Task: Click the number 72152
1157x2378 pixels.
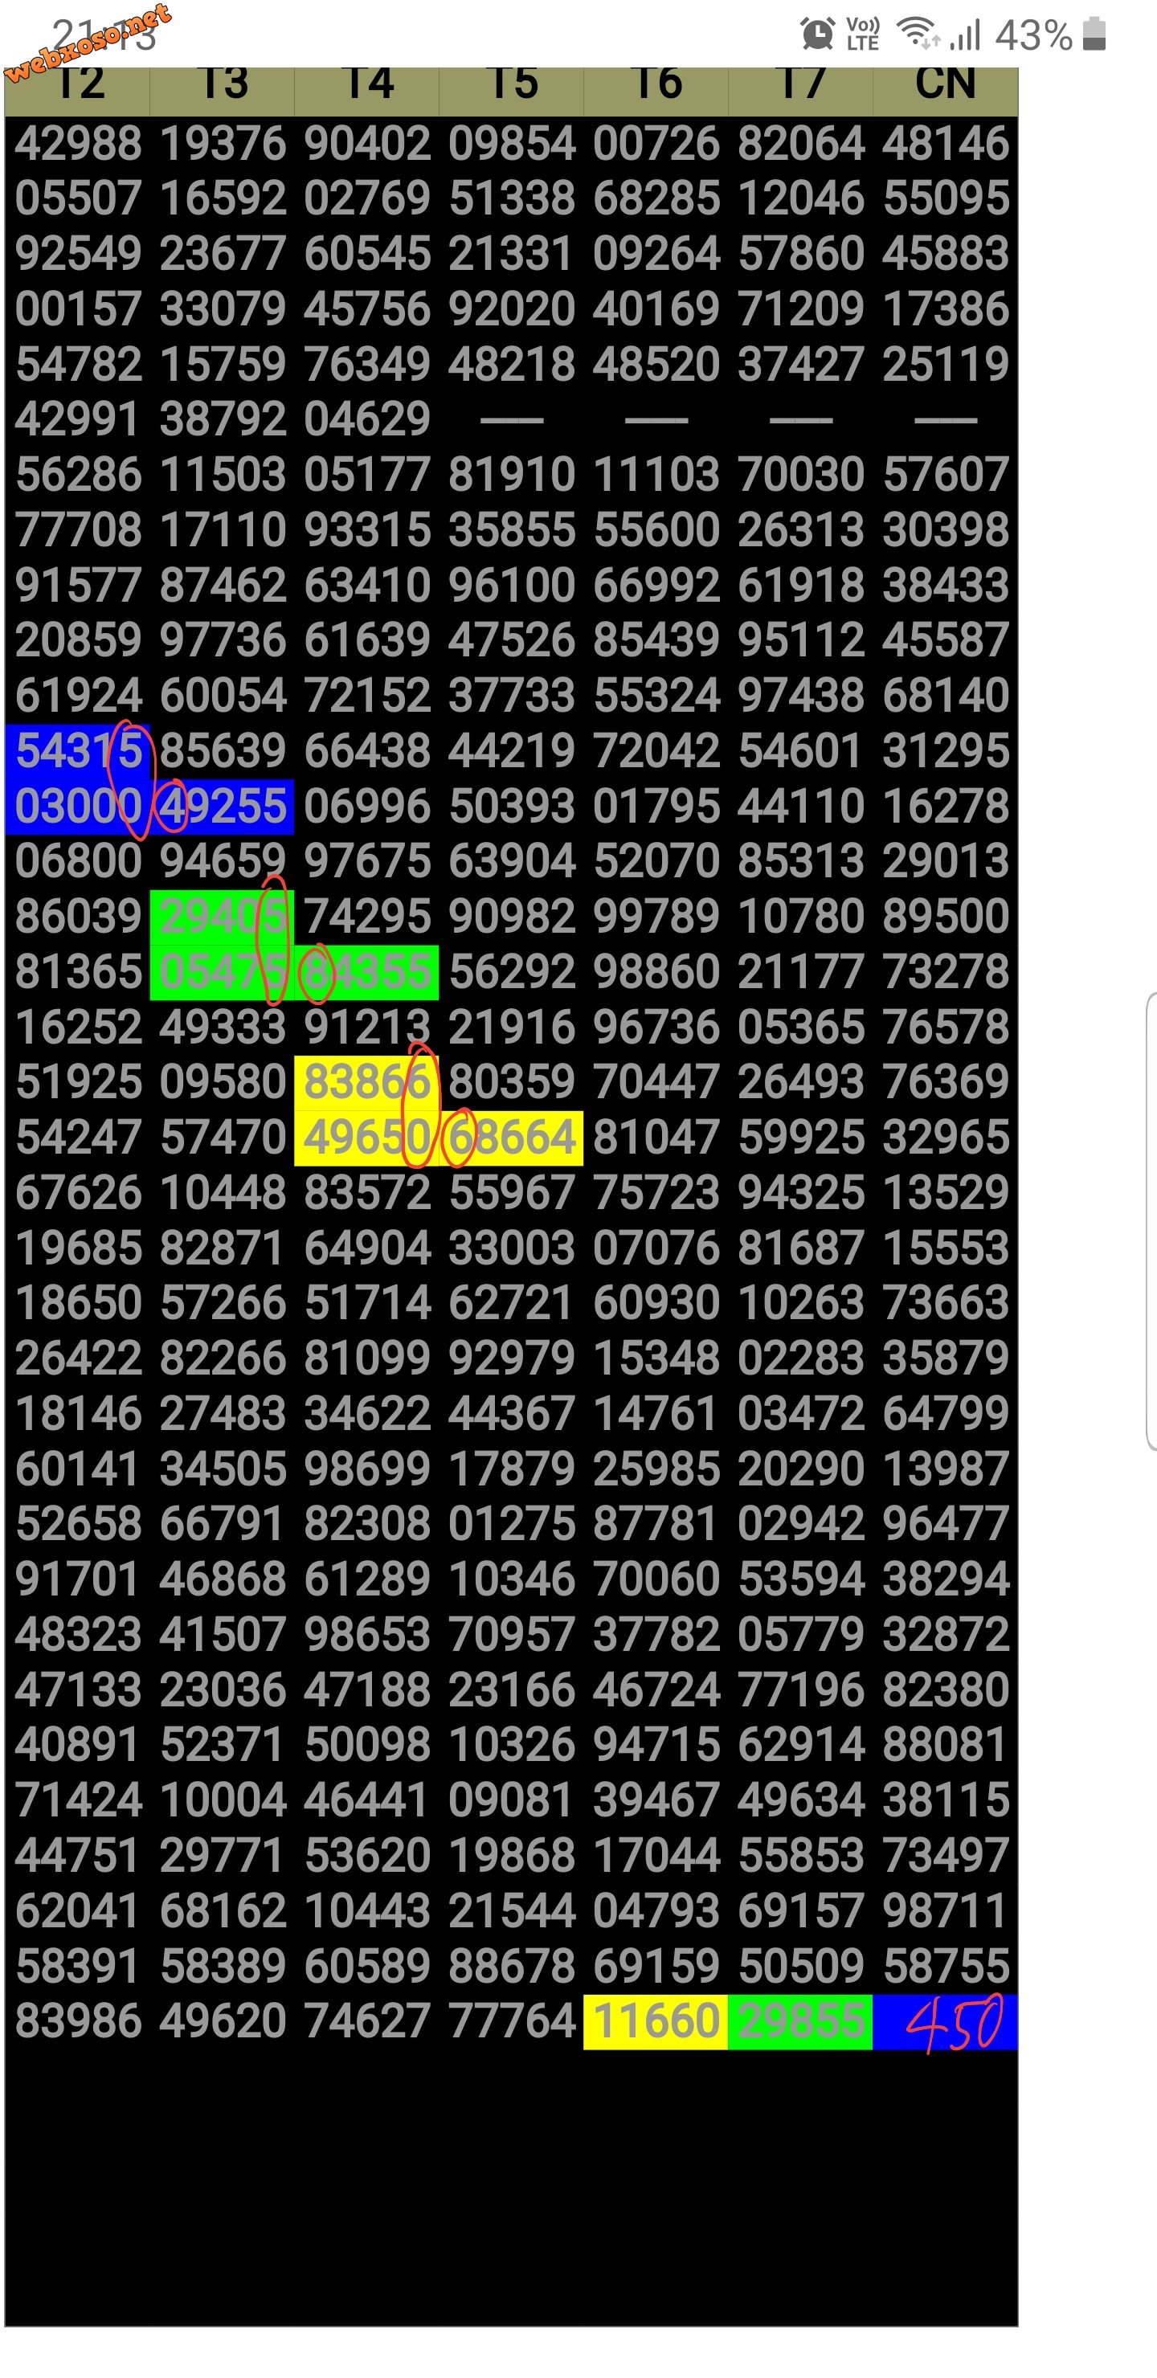Action: click(x=366, y=696)
